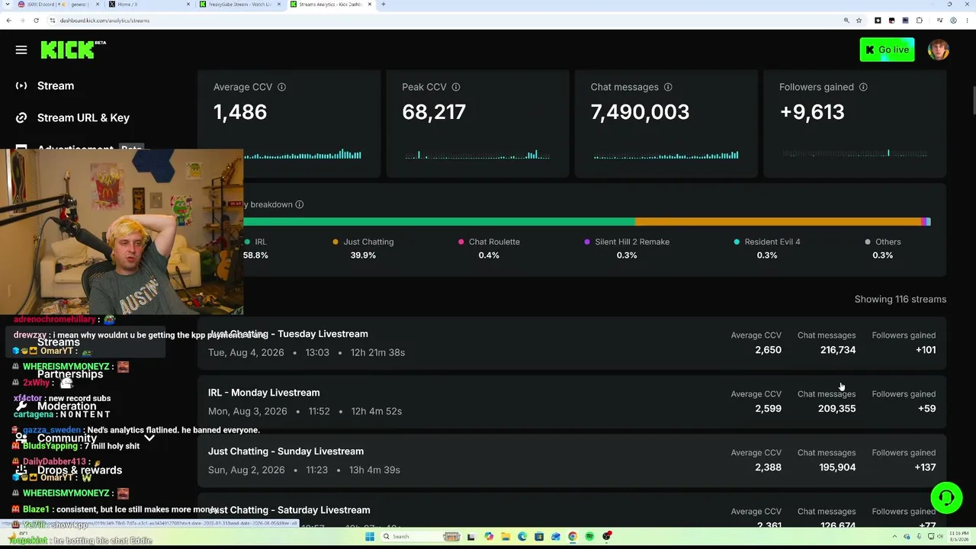Click the browser back button
This screenshot has width=976, height=549.
(x=8, y=21)
